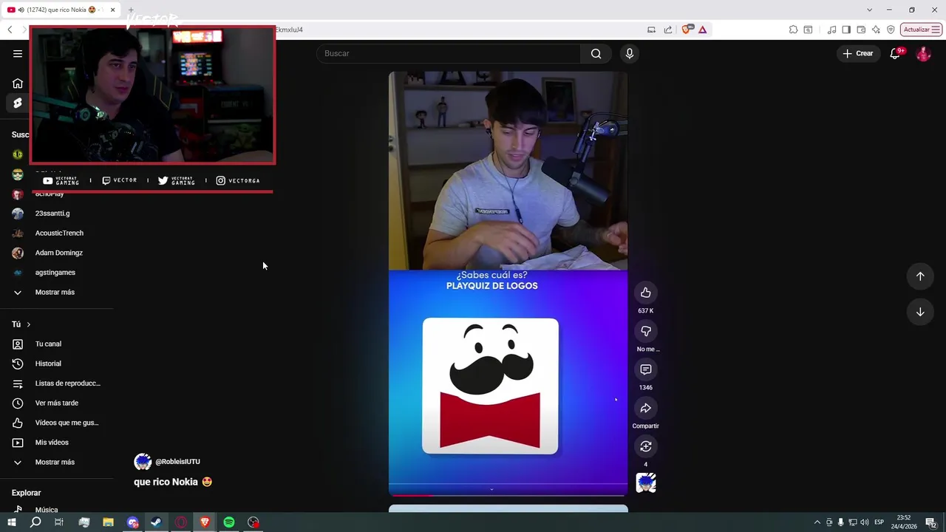946x532 pixels.
Task: Go to the next Short with down arrow
Action: pyautogui.click(x=920, y=312)
